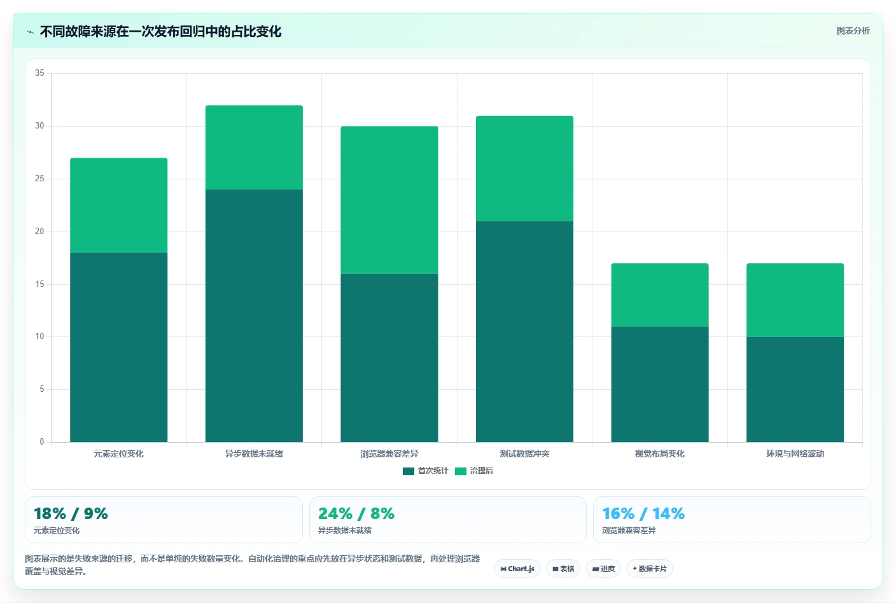Click the 测试数据冲突 x-axis label

coord(524,454)
